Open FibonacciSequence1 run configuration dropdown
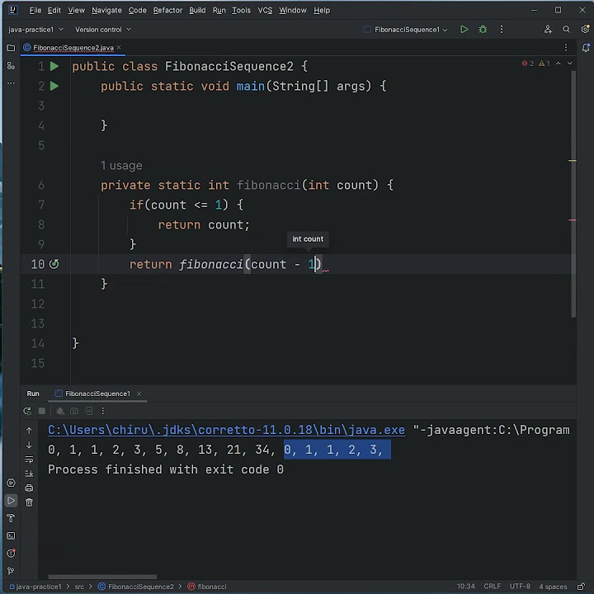594x594 pixels. point(406,30)
